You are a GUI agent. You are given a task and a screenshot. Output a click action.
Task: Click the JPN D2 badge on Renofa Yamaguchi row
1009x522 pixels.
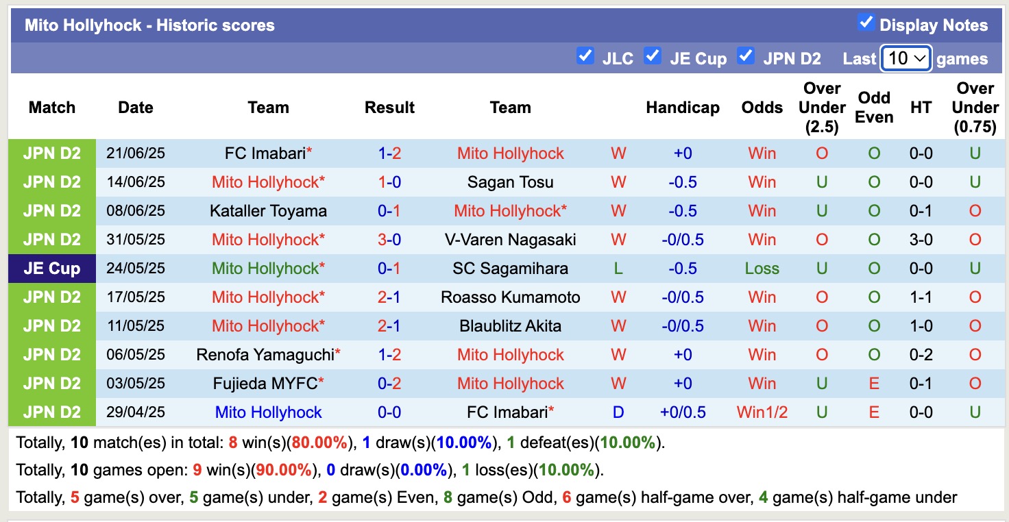tap(51, 354)
